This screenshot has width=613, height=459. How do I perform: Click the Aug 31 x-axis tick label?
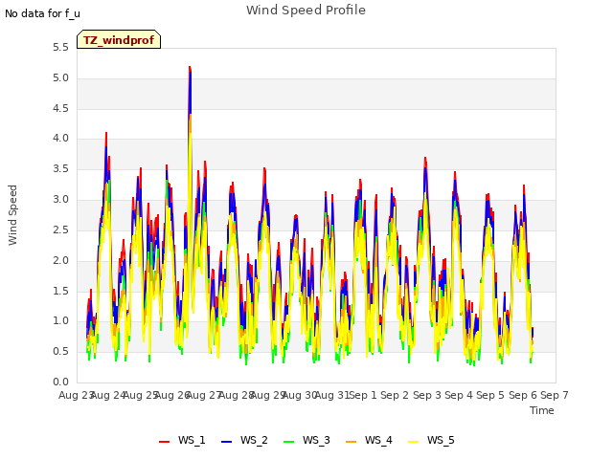click(x=332, y=395)
